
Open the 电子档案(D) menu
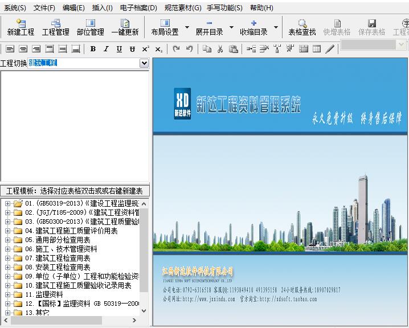[138, 8]
